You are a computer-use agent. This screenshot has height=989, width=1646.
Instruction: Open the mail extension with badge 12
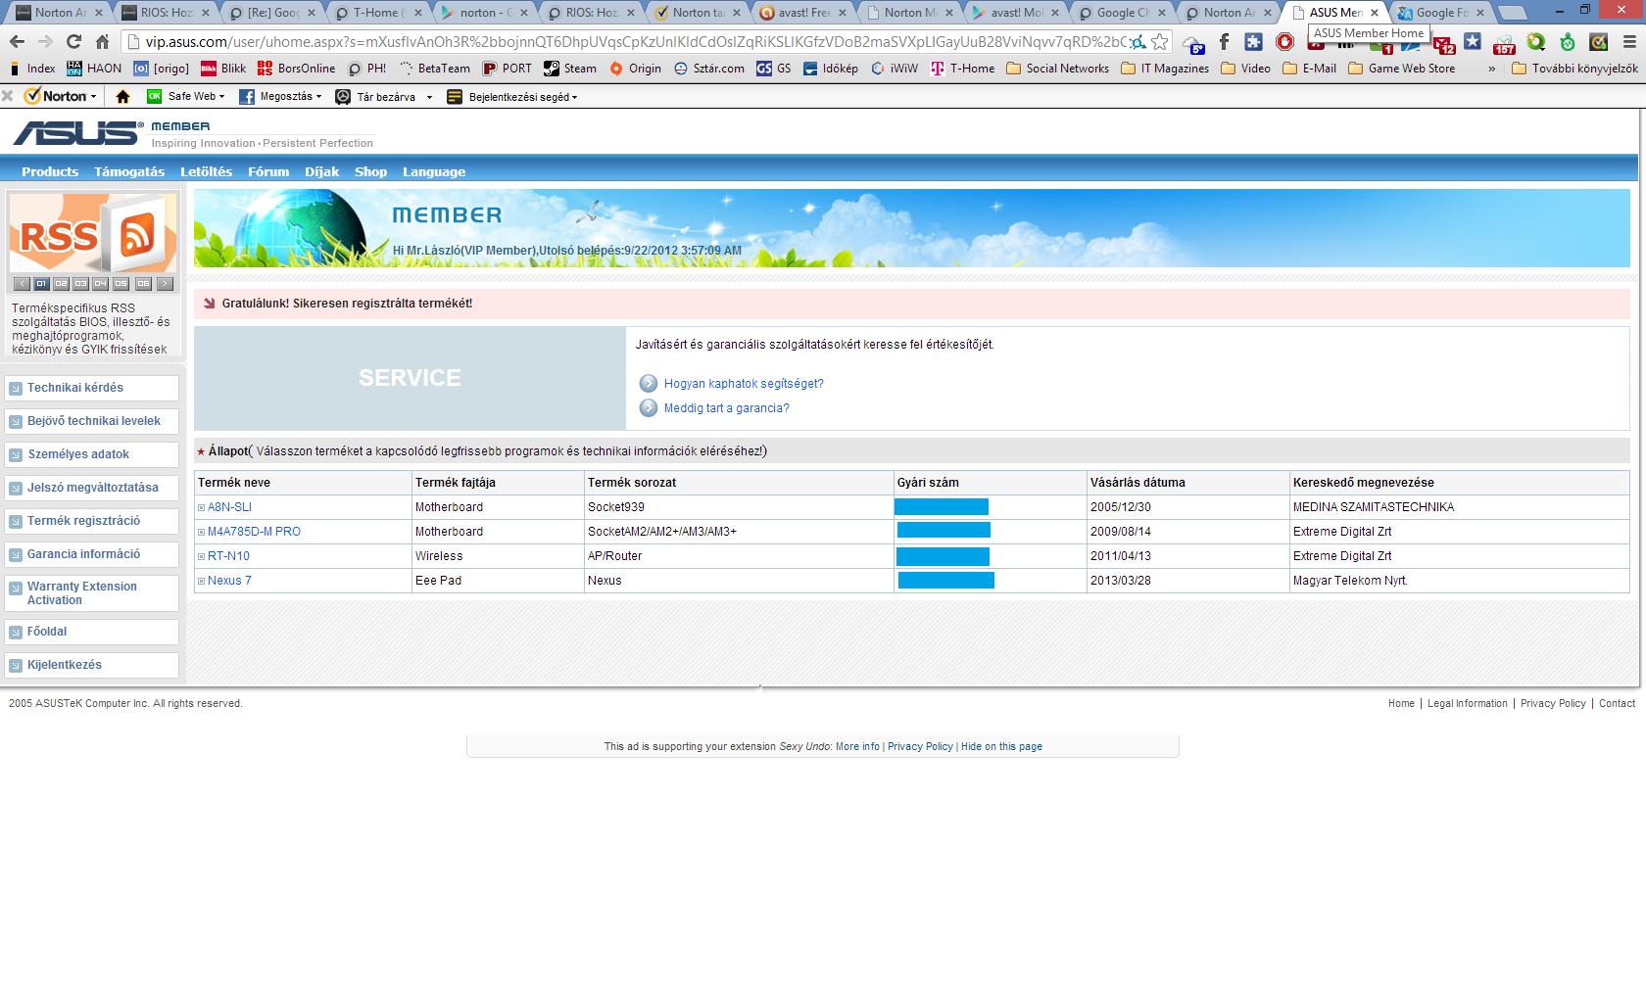pyautogui.click(x=1444, y=45)
